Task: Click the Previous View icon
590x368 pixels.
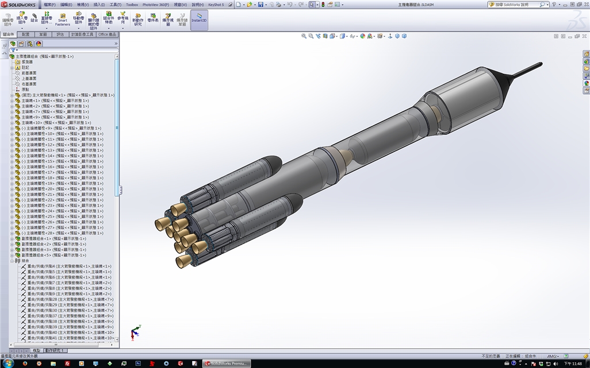Action: click(x=318, y=36)
